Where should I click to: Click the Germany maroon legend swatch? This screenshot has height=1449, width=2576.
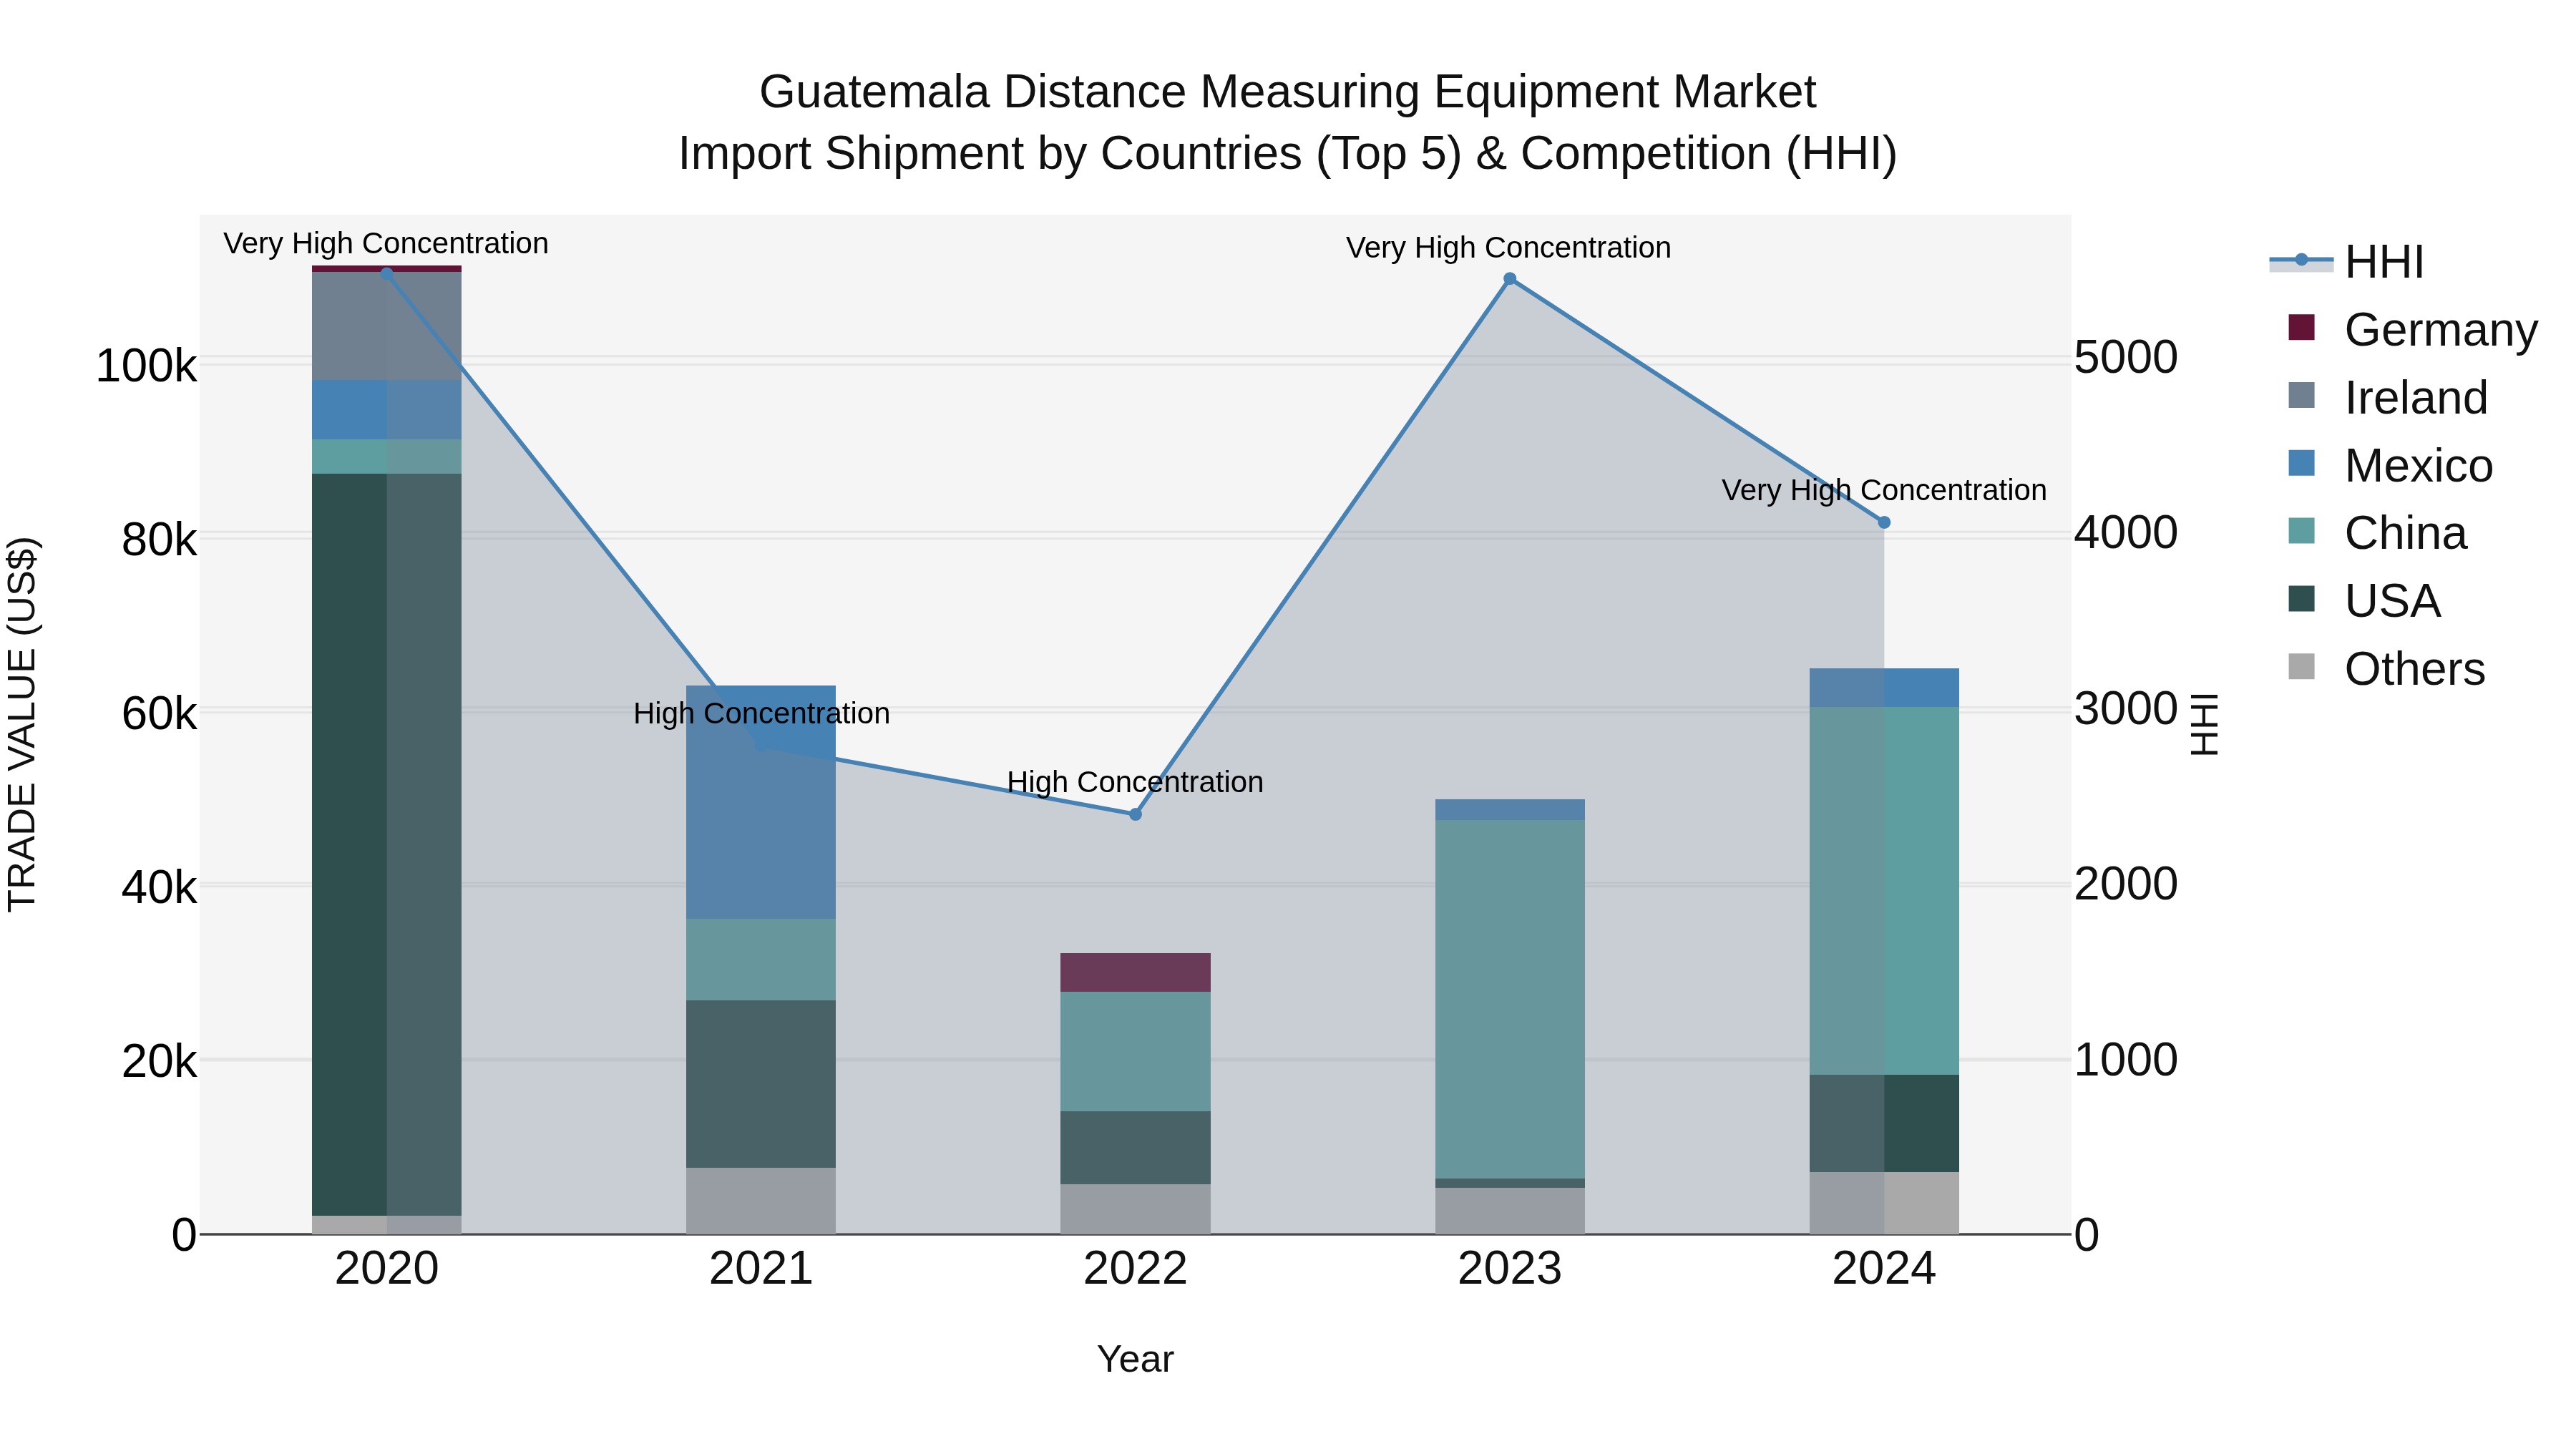coord(2301,327)
